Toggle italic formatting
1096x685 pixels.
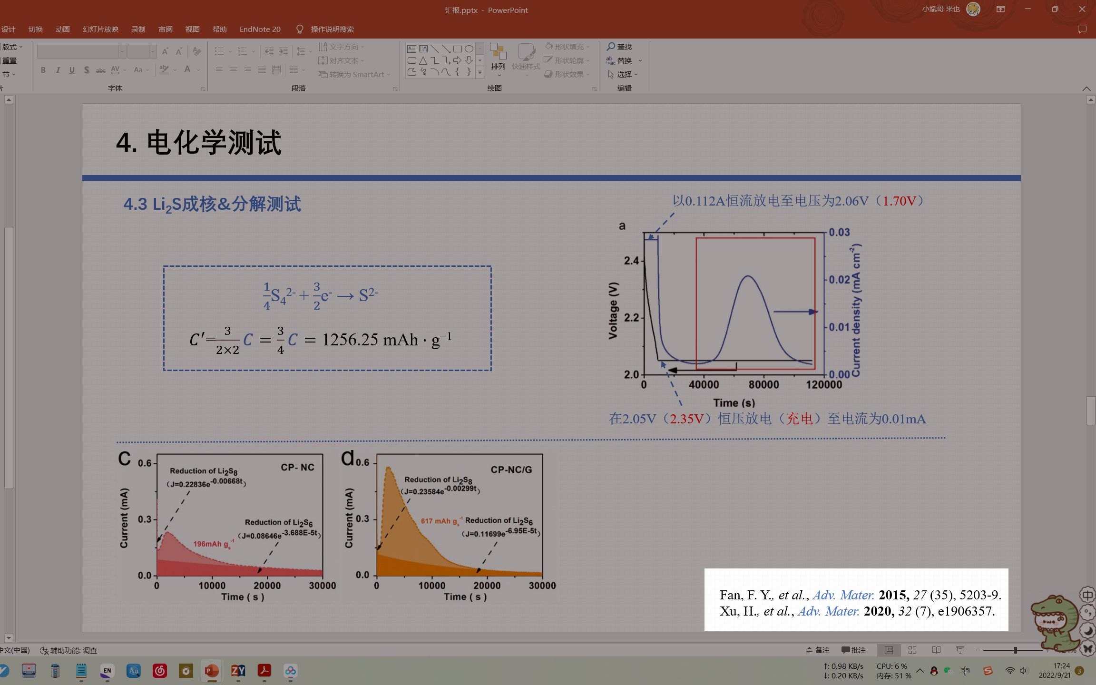[58, 70]
